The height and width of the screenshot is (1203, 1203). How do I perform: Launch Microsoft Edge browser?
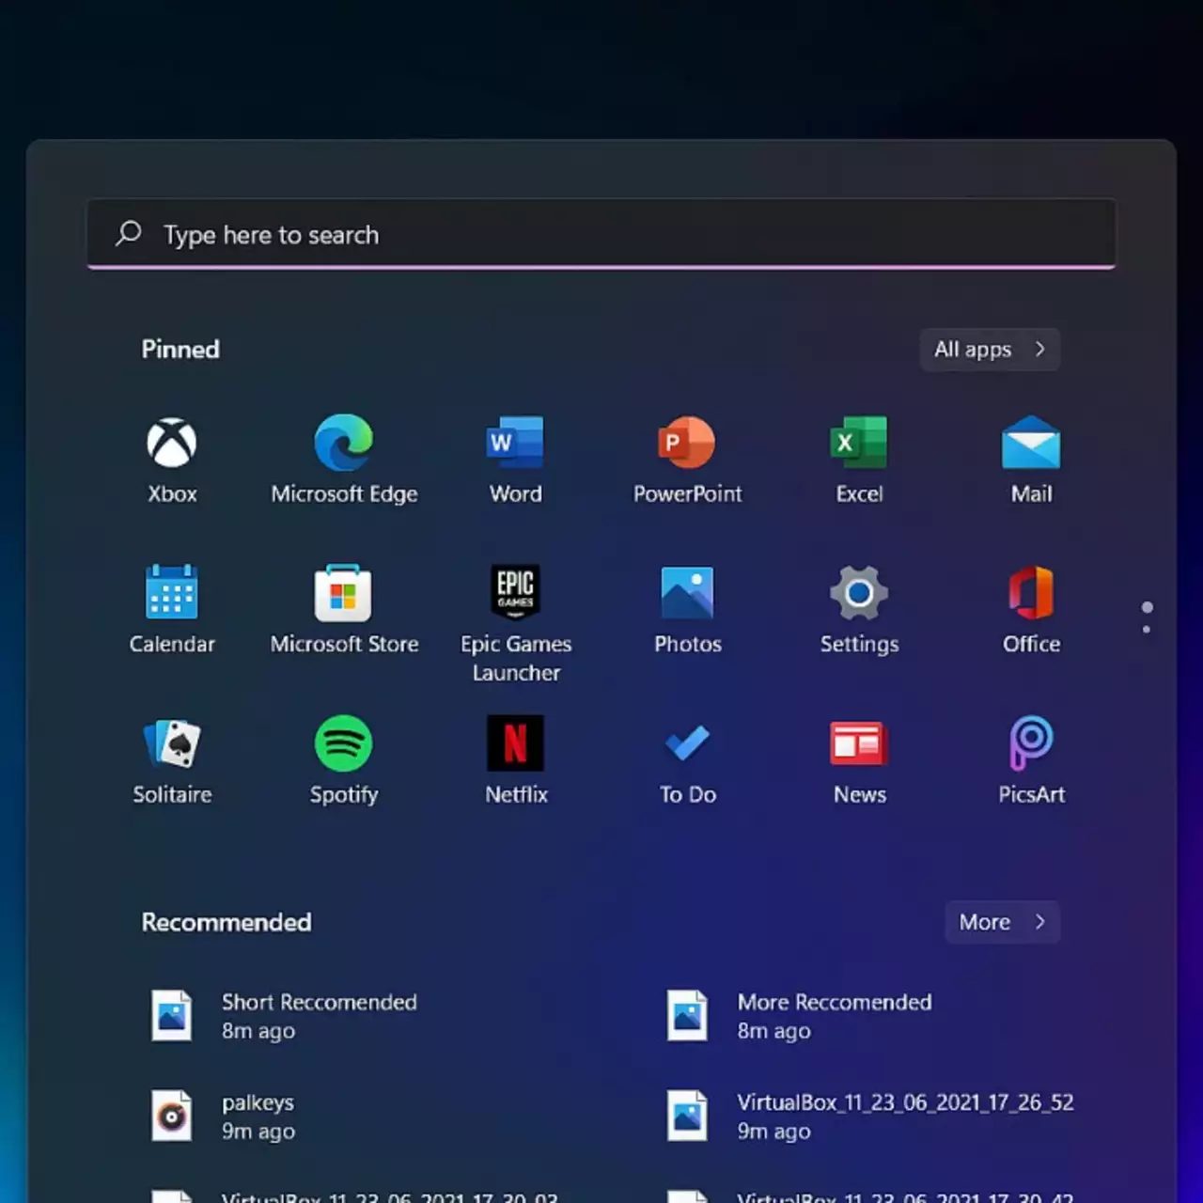click(x=344, y=461)
